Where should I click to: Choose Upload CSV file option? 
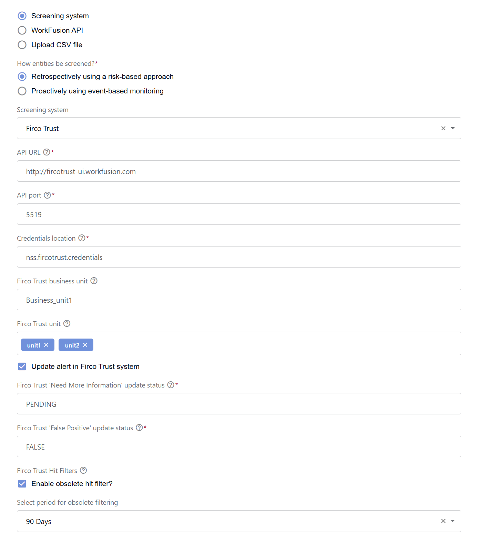coord(22,45)
